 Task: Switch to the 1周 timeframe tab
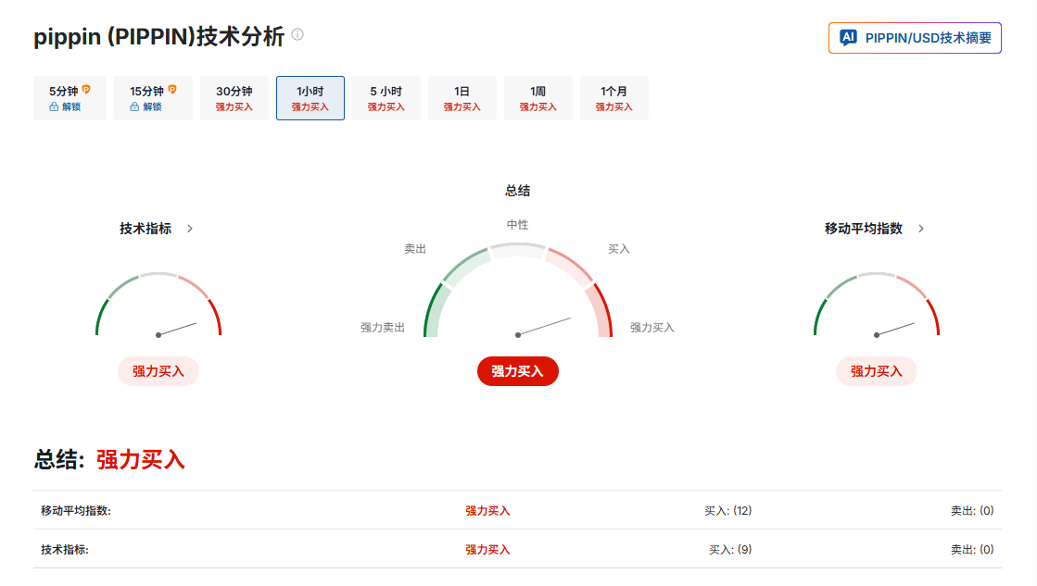538,98
